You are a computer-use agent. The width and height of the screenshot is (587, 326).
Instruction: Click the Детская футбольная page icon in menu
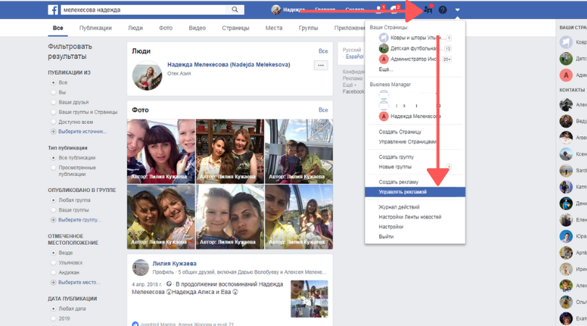(383, 49)
